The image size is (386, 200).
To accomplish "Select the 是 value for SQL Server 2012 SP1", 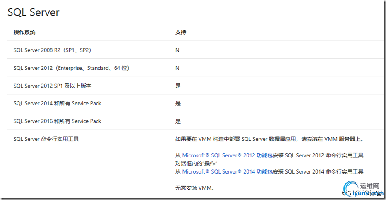I will click(x=178, y=86).
